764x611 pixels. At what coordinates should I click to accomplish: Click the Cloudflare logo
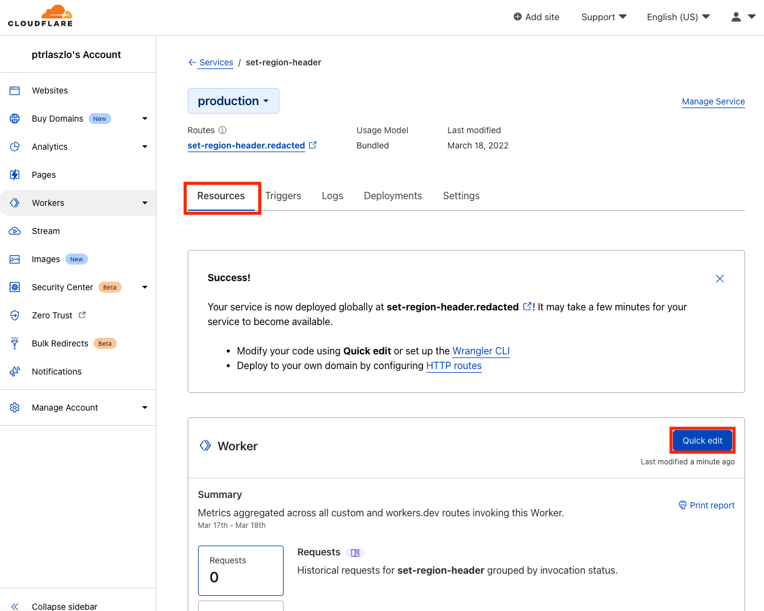point(40,16)
